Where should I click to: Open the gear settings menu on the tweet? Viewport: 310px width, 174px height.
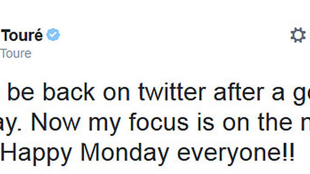point(298,35)
